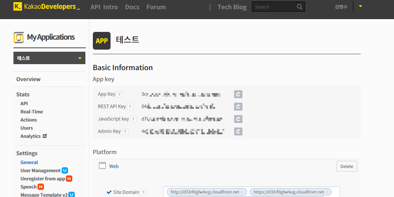Open API Intro in the top navigation
The height and width of the screenshot is (197, 394).
coord(104,7)
